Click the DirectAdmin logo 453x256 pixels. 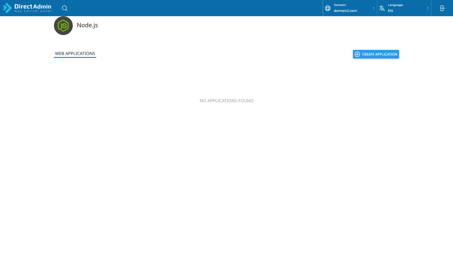point(27,8)
